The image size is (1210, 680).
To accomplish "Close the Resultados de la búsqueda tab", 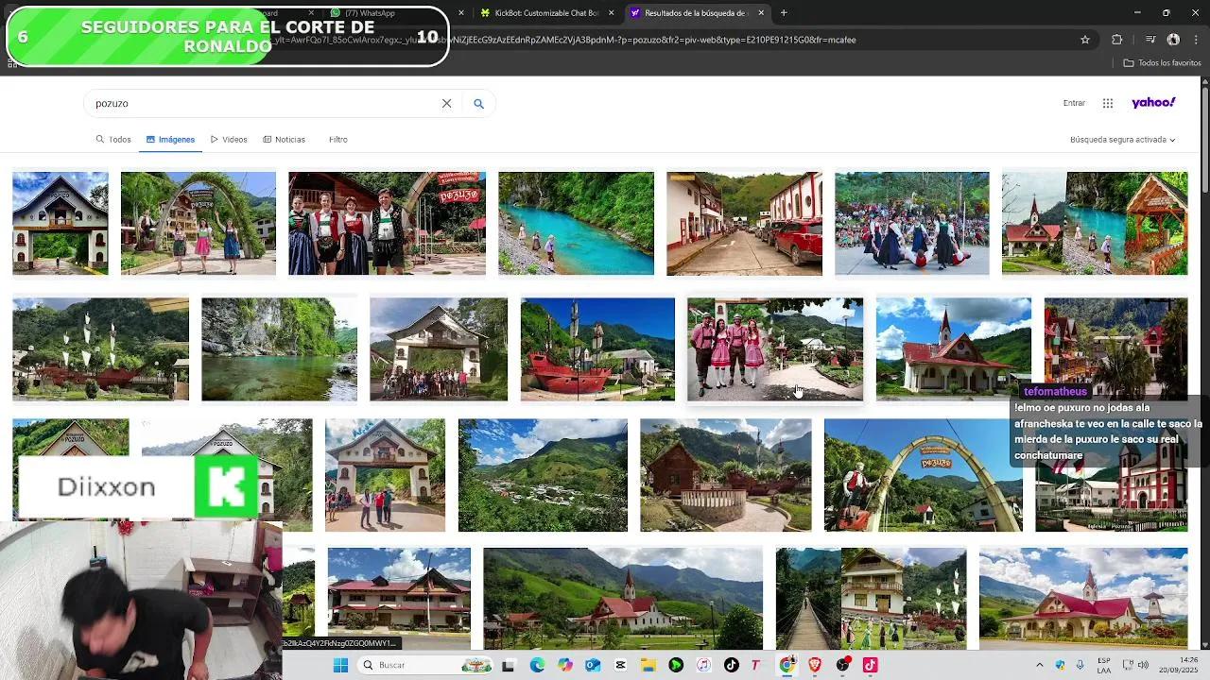I will pos(761,13).
